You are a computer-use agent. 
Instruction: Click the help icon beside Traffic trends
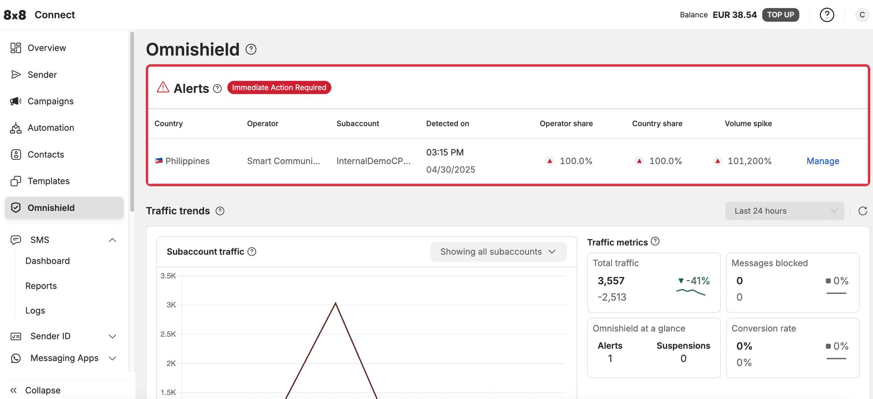[220, 211]
